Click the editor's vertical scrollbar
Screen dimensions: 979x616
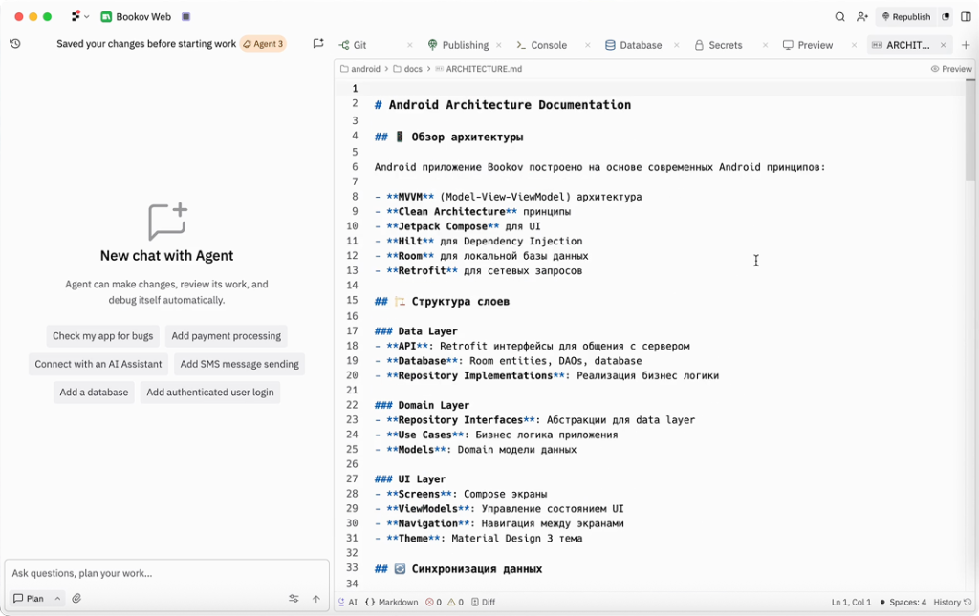coord(970,143)
